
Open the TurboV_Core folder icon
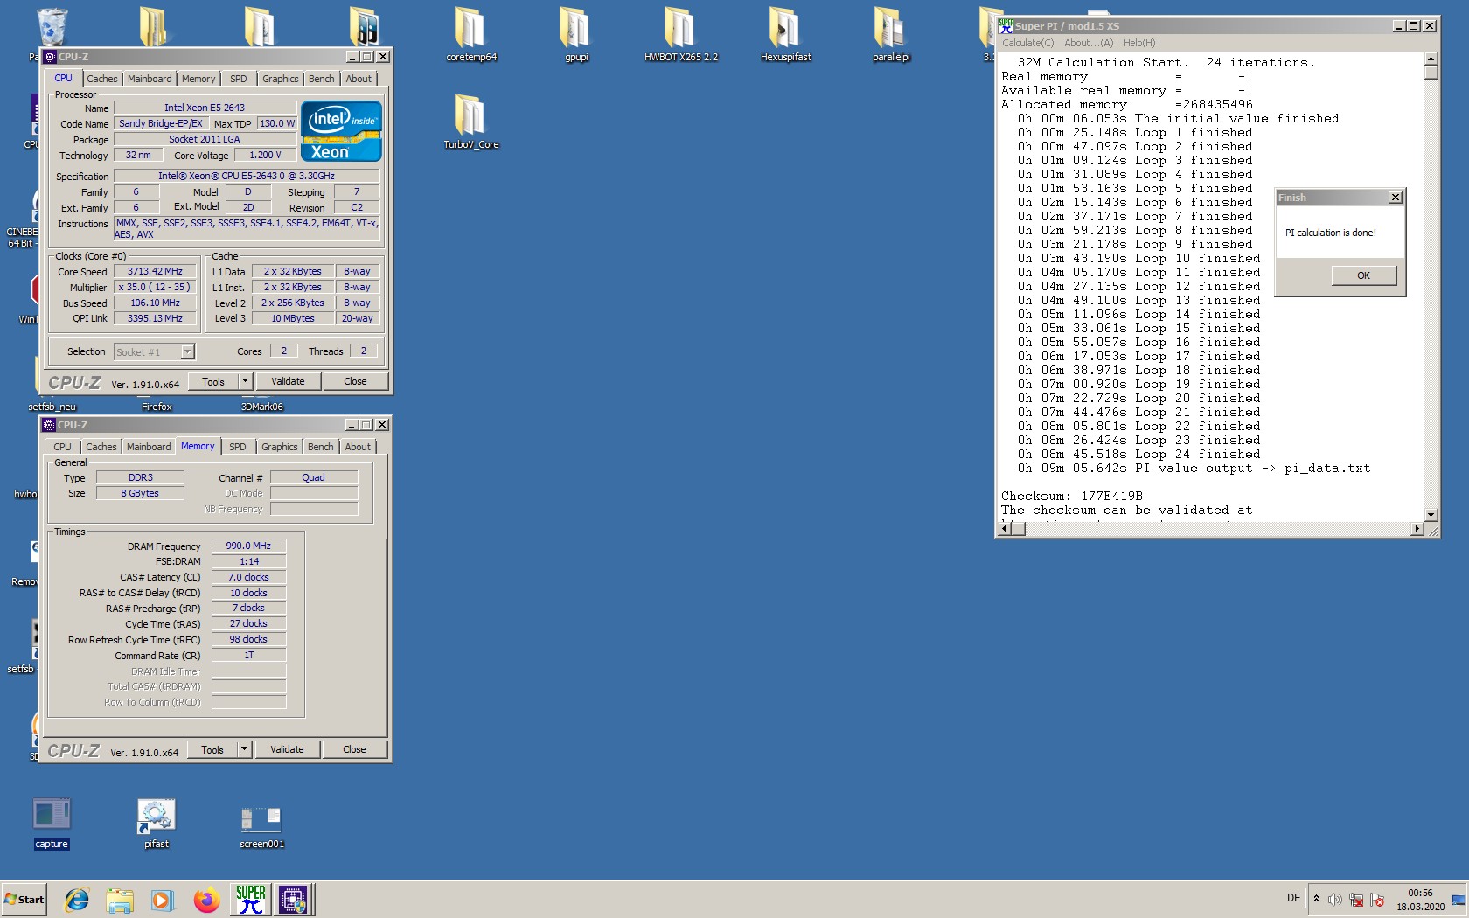[470, 122]
